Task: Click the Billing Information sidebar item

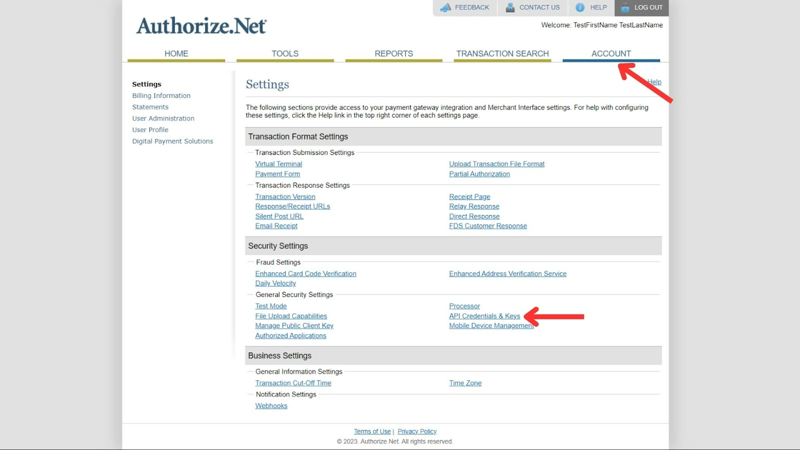Action: pyautogui.click(x=161, y=95)
